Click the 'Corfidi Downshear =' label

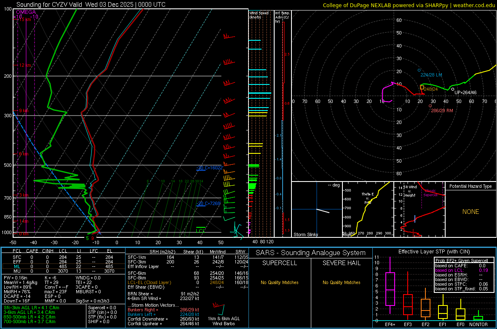pos(148,319)
